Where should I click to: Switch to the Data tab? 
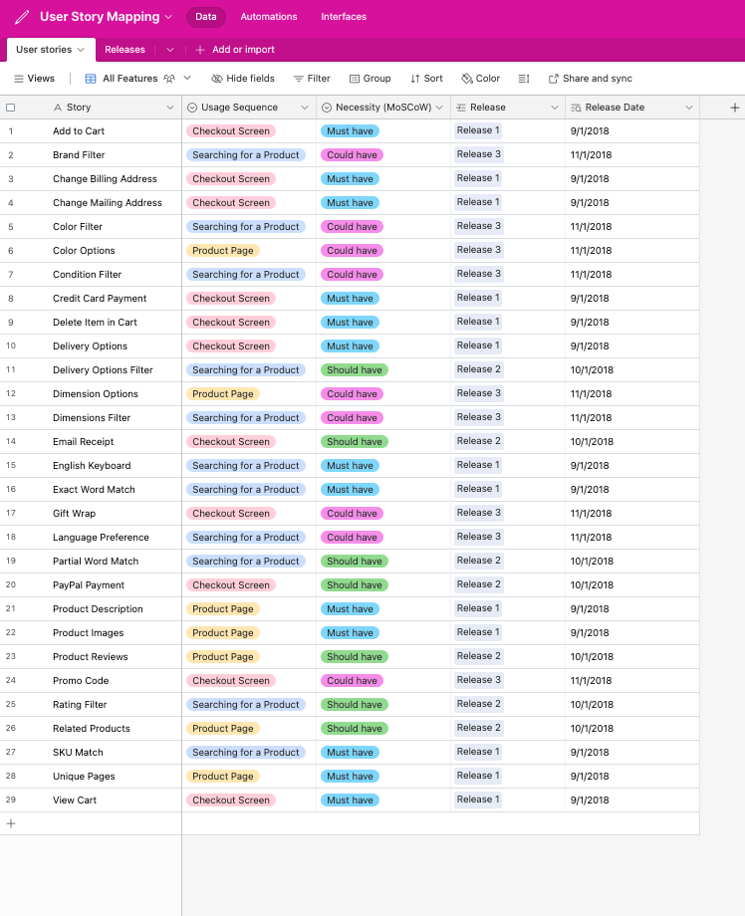pyautogui.click(x=206, y=17)
